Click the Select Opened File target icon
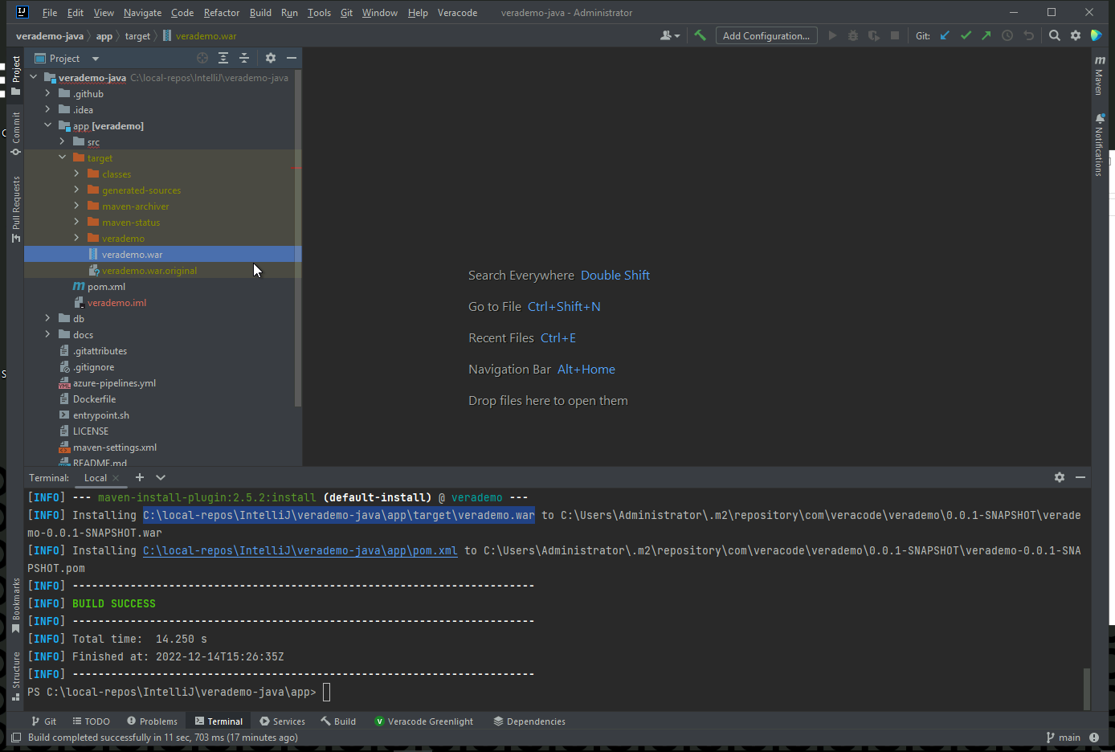This screenshot has height=752, width=1115. (202, 58)
